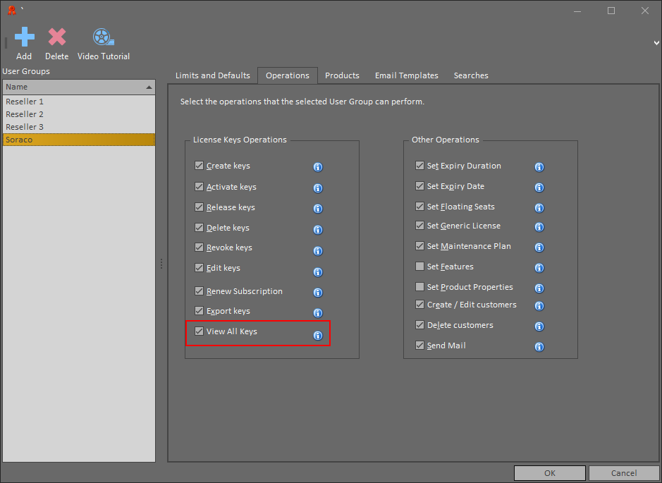Click info icon beside Send Mail
This screenshot has width=662, height=483.
pyautogui.click(x=539, y=347)
